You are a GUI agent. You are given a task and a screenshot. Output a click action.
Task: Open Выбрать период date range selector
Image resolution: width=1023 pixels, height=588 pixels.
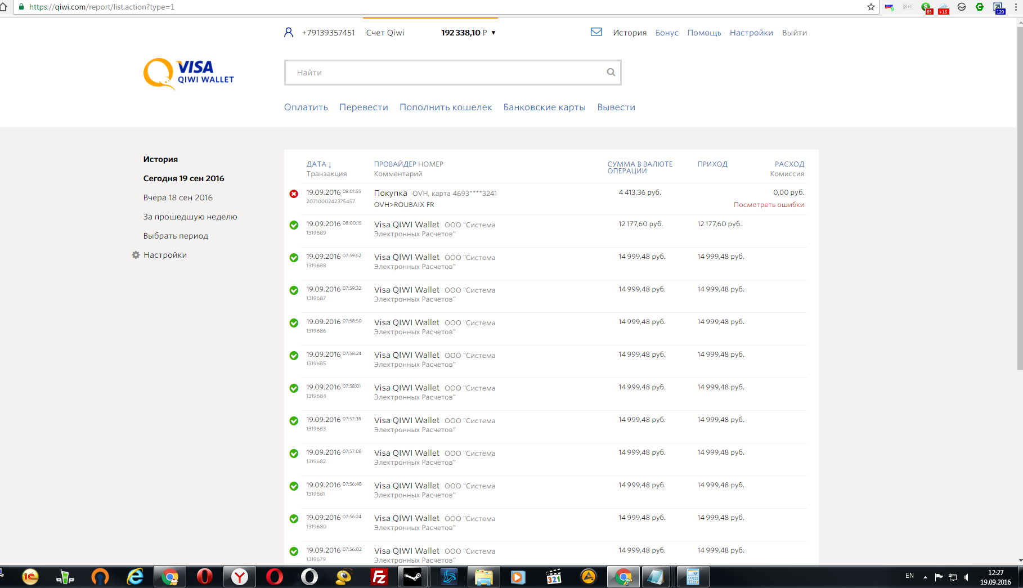pyautogui.click(x=176, y=236)
